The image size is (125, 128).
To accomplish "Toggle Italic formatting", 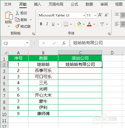I will click(47, 24).
